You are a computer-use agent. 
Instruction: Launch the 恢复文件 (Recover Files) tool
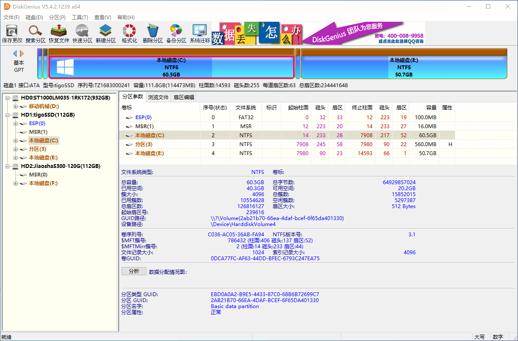tap(59, 33)
